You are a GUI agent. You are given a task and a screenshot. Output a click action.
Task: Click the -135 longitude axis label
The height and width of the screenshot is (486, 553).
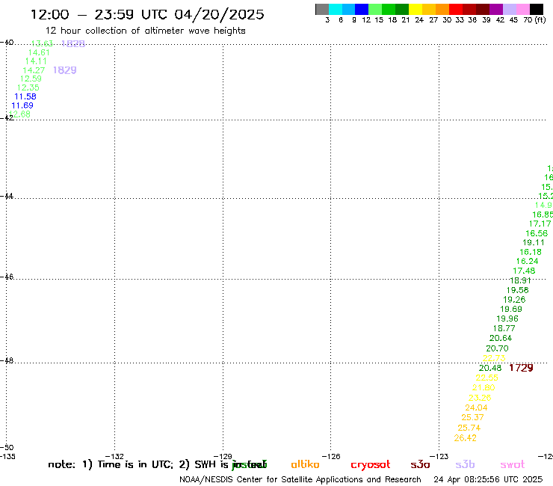pyautogui.click(x=7, y=456)
